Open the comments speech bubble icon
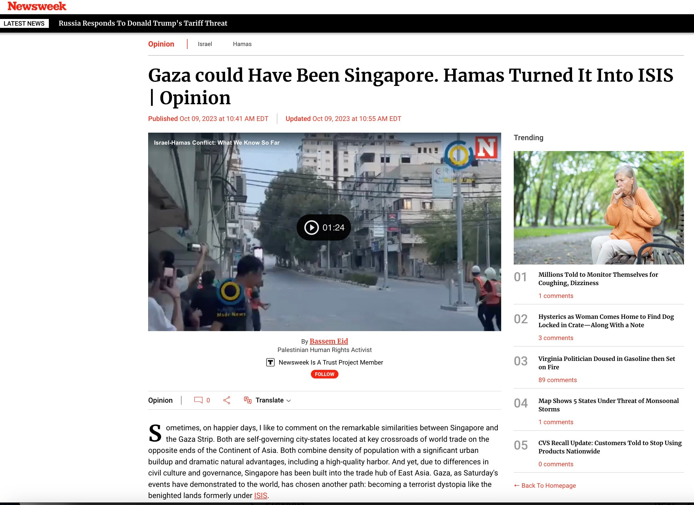Viewport: 694px width, 505px height. 198,400
